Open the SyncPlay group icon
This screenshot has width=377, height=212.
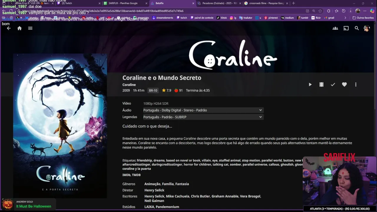[x=335, y=28]
